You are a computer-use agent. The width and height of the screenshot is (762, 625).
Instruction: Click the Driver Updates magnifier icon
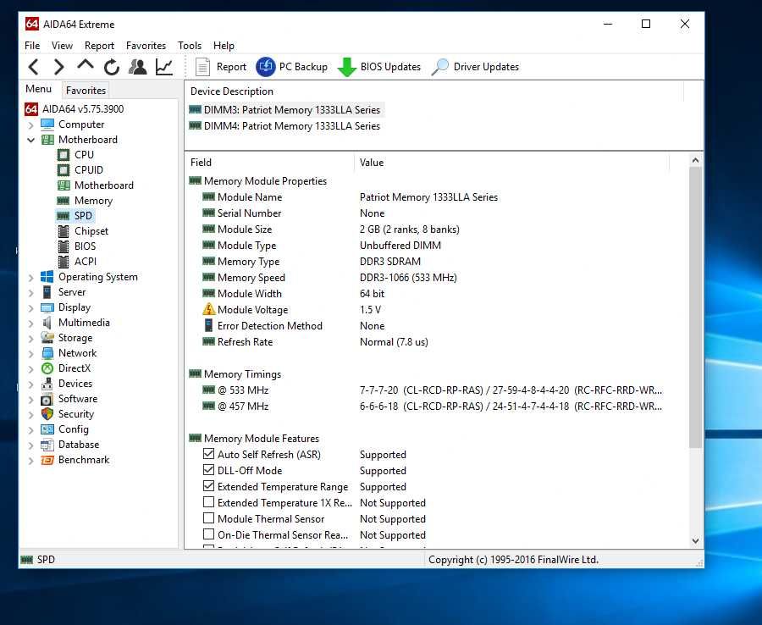440,67
